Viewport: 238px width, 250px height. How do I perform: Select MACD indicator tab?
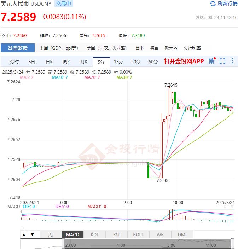click(x=72, y=234)
